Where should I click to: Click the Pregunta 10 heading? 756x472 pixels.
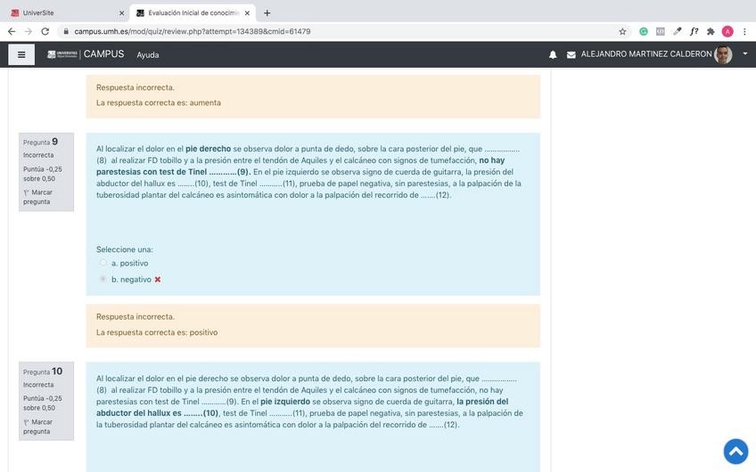point(43,371)
